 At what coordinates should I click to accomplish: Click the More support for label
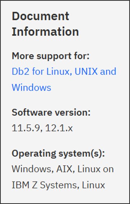click(51, 56)
